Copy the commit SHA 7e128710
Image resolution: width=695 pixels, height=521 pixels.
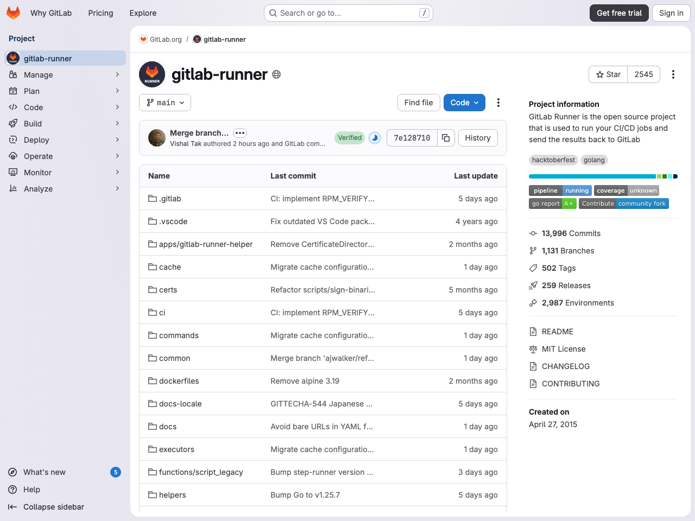(x=446, y=138)
